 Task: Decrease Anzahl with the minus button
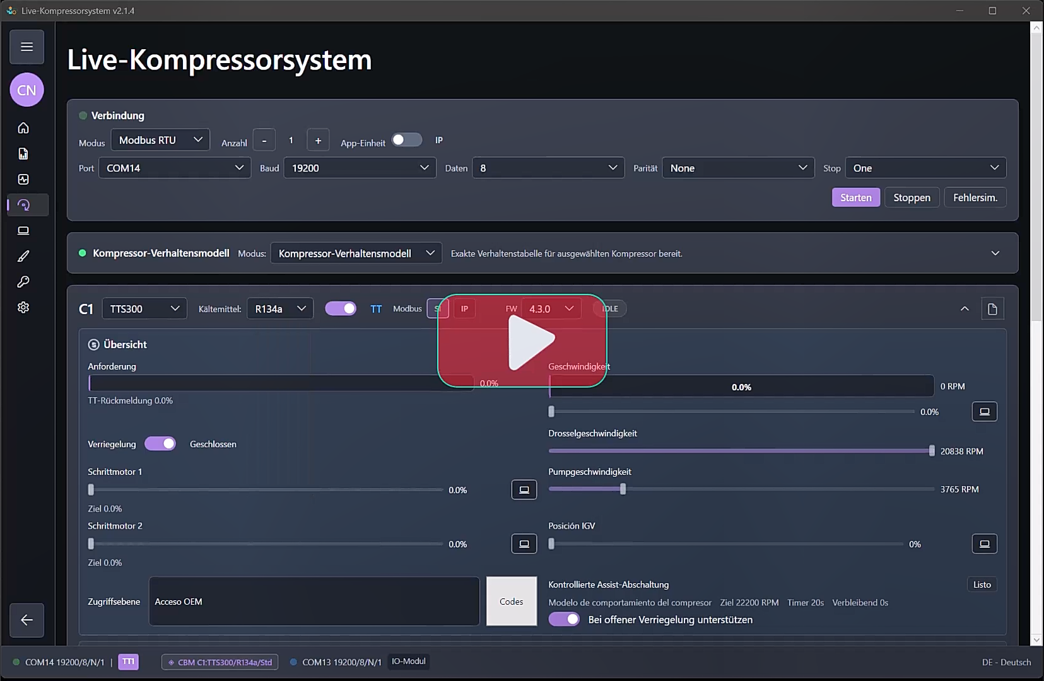point(264,141)
